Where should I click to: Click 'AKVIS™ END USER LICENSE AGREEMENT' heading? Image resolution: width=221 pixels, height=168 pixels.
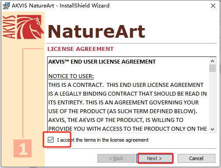pos(102,62)
